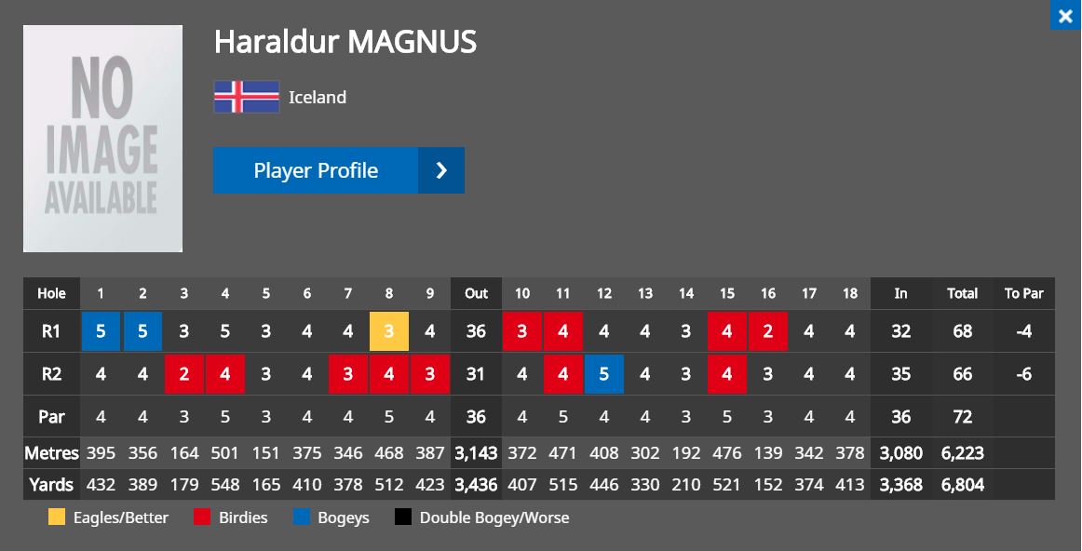Click the R2 row label

click(51, 374)
